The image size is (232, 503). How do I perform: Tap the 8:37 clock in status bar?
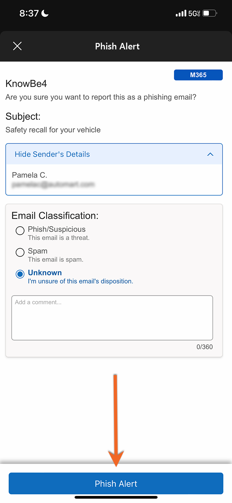(29, 13)
